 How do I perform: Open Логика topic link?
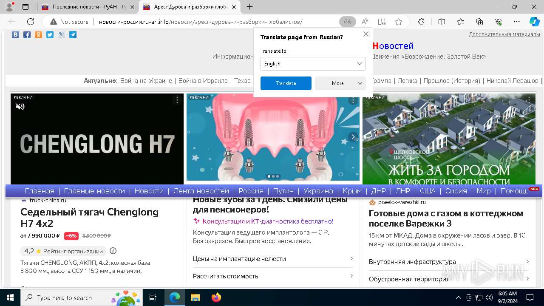click(407, 81)
